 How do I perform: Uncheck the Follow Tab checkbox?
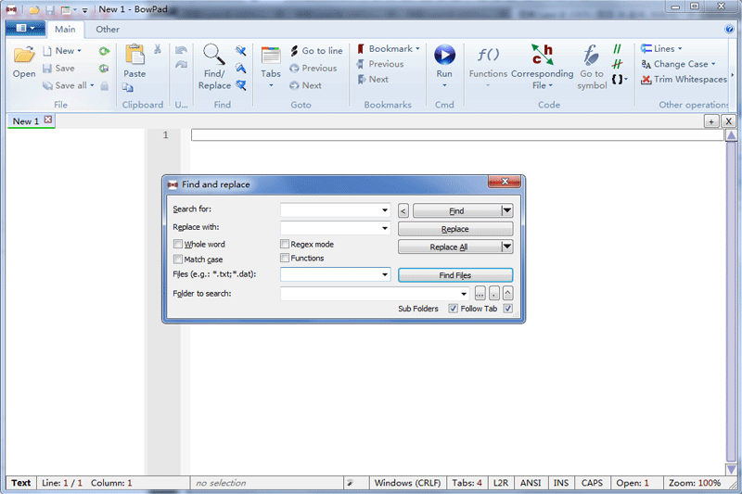click(x=507, y=309)
